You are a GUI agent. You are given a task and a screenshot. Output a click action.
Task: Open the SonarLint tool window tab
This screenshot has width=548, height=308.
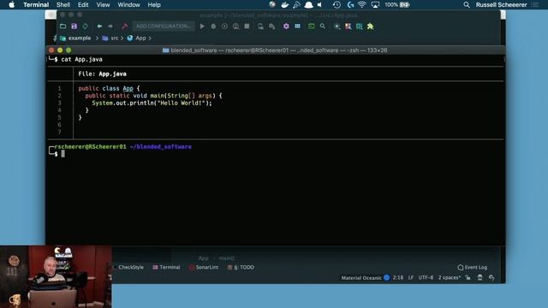(204, 267)
